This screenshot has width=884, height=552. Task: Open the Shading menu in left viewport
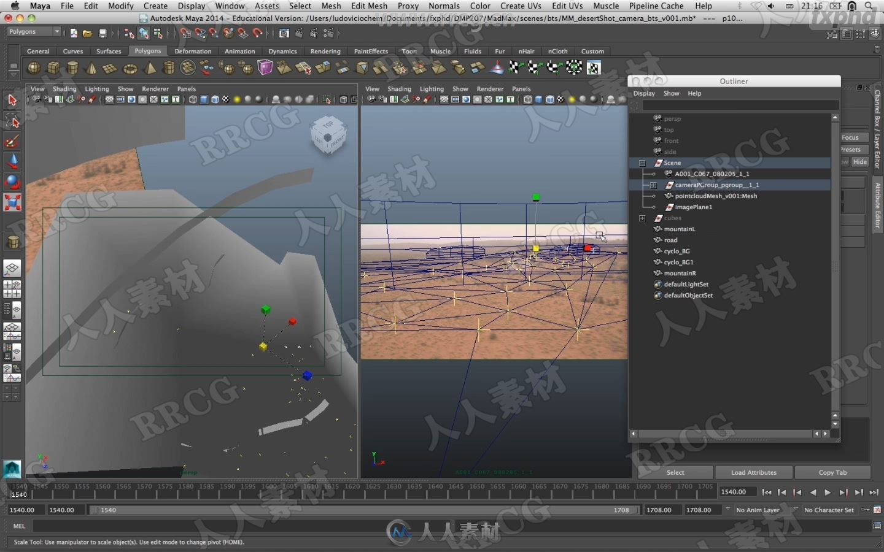coord(64,89)
